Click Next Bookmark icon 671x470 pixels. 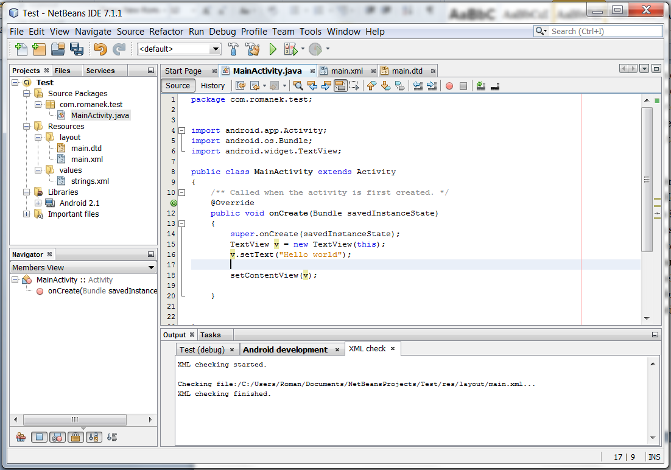pyautogui.click(x=385, y=86)
